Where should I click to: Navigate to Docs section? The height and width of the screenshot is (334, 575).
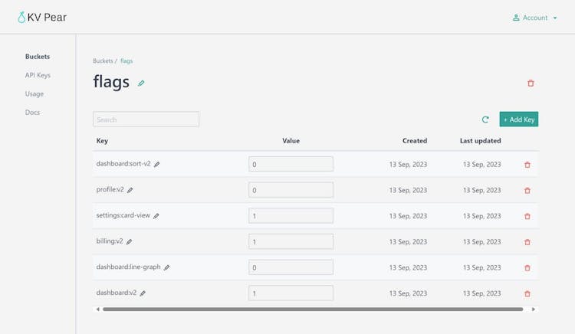coord(32,113)
